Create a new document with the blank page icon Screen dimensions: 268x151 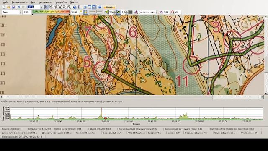pos(4,7)
